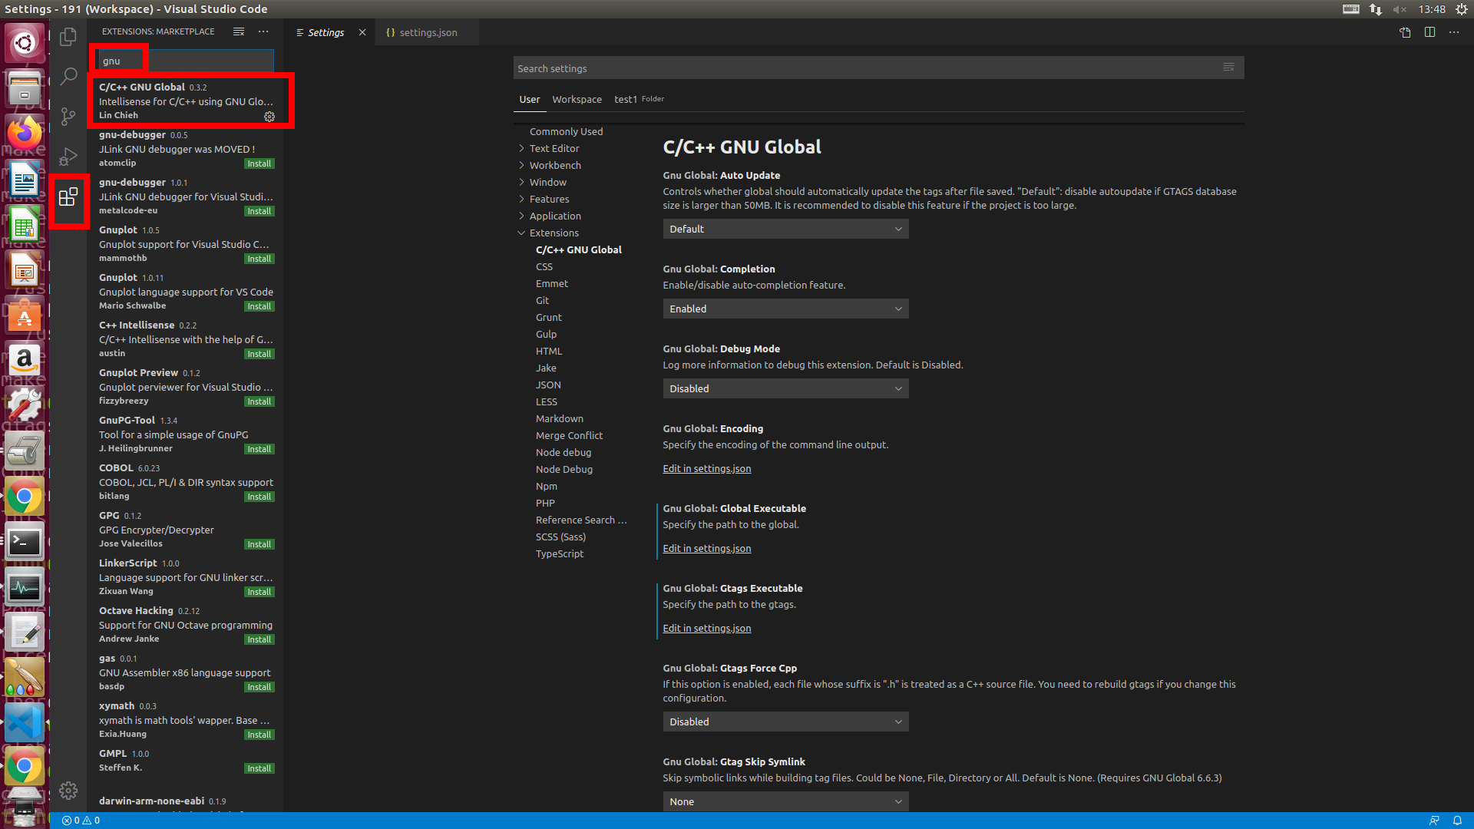Select Markdown in settings tree
Image resolution: width=1474 pixels, height=829 pixels.
click(x=559, y=418)
